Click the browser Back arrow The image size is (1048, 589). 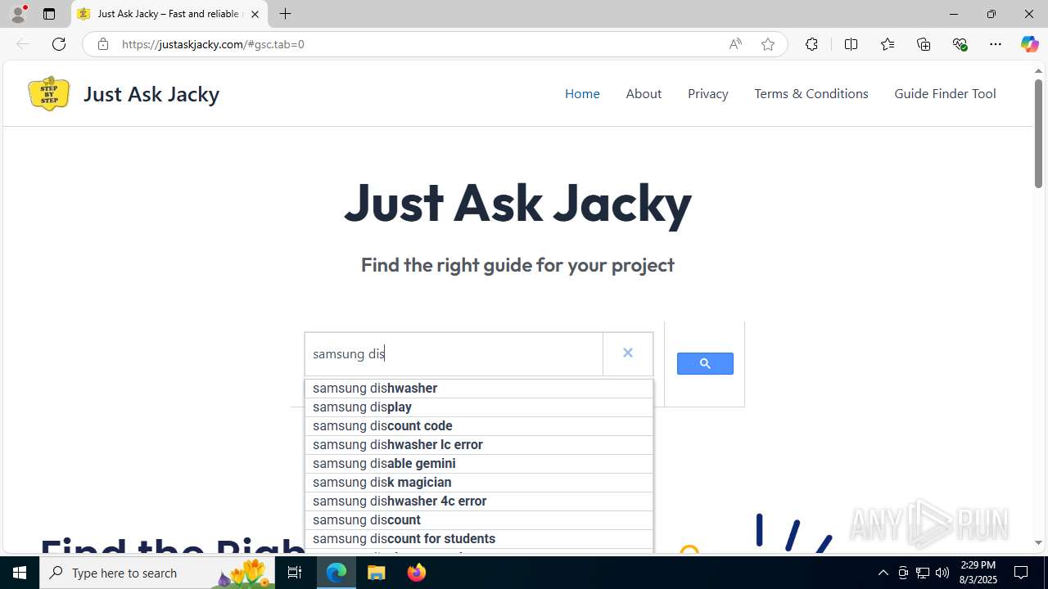pos(23,44)
